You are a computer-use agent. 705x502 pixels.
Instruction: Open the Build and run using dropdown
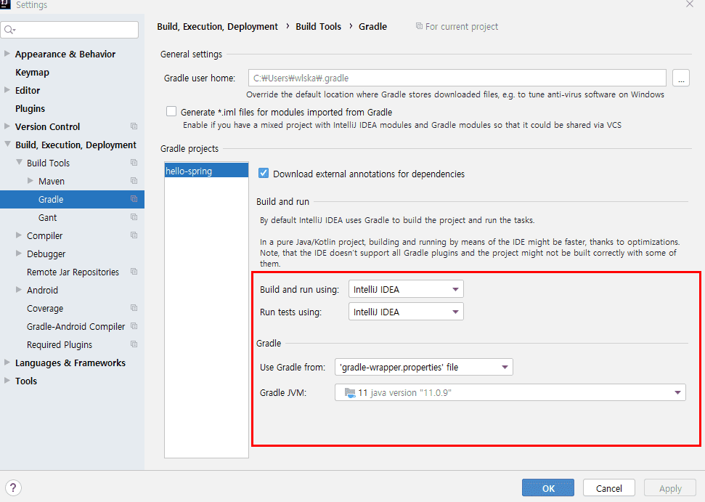pos(406,289)
